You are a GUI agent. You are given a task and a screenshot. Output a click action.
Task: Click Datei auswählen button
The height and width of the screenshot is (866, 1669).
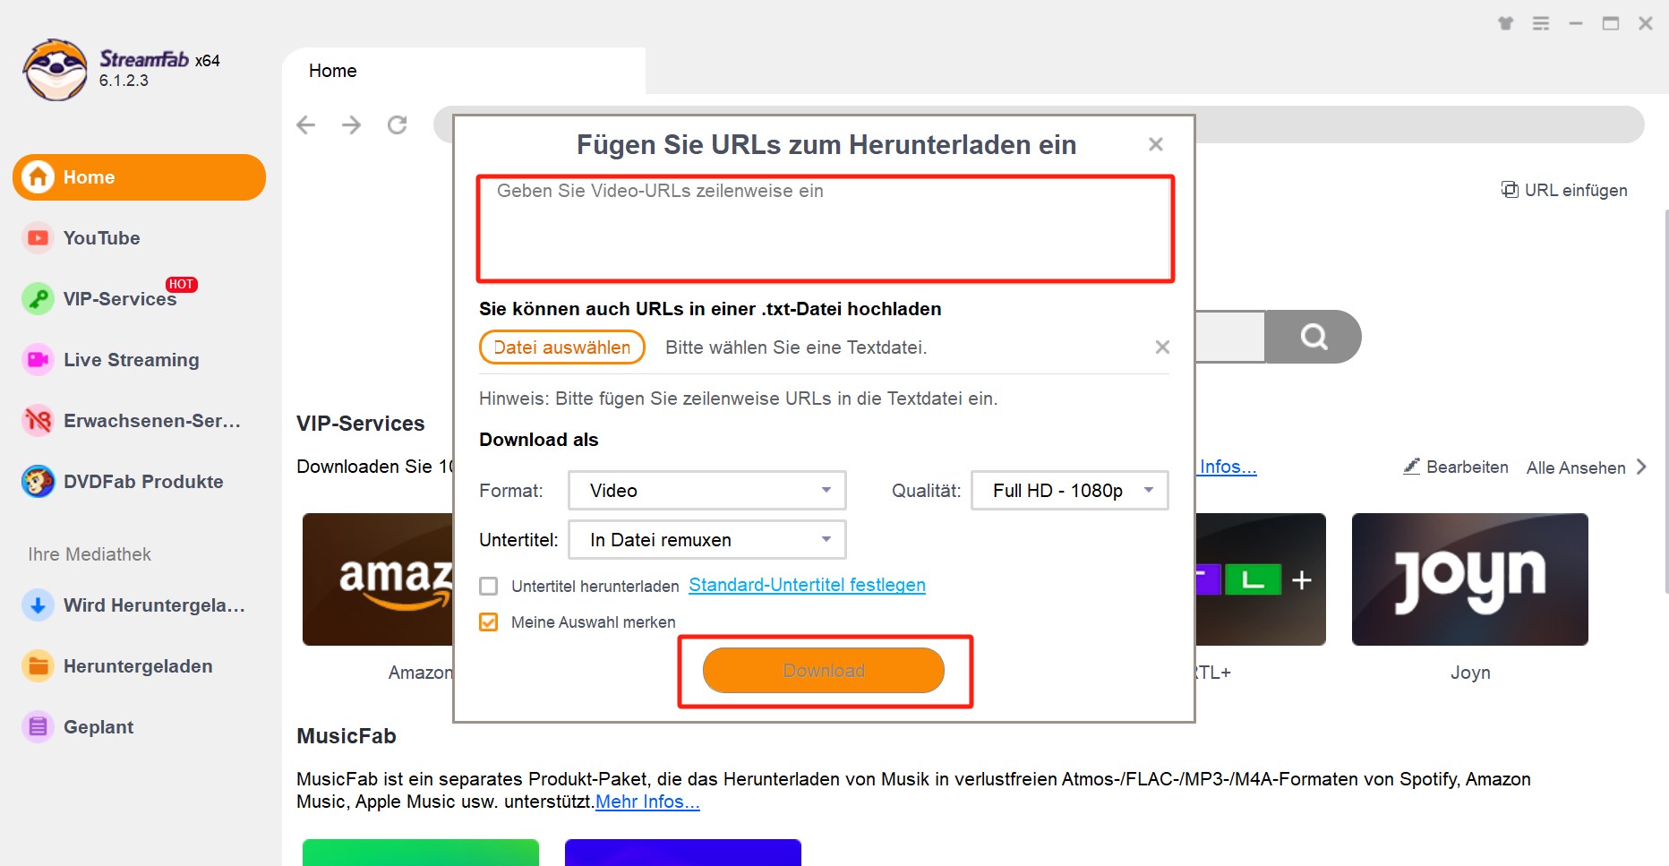tap(562, 347)
